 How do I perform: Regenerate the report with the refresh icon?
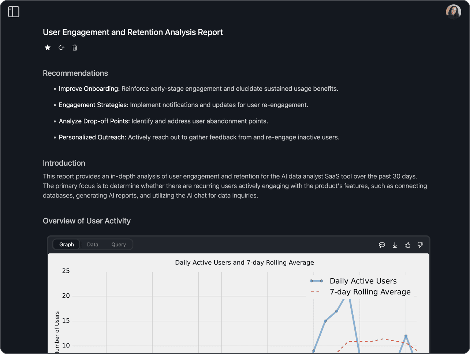pyautogui.click(x=61, y=48)
